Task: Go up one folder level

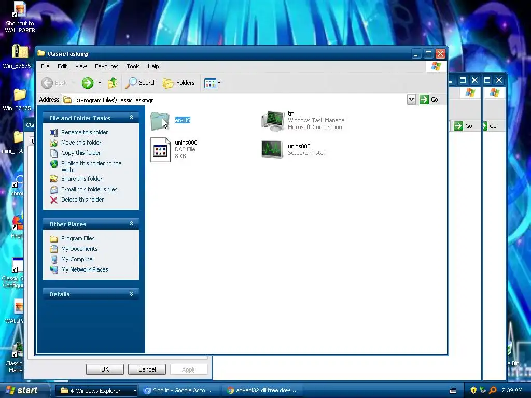Action: pyautogui.click(x=113, y=83)
